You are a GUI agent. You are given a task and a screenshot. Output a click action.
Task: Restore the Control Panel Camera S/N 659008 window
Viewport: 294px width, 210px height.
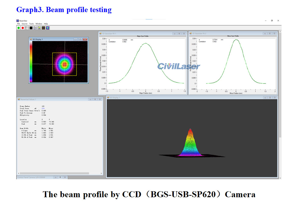(x=60, y=178)
